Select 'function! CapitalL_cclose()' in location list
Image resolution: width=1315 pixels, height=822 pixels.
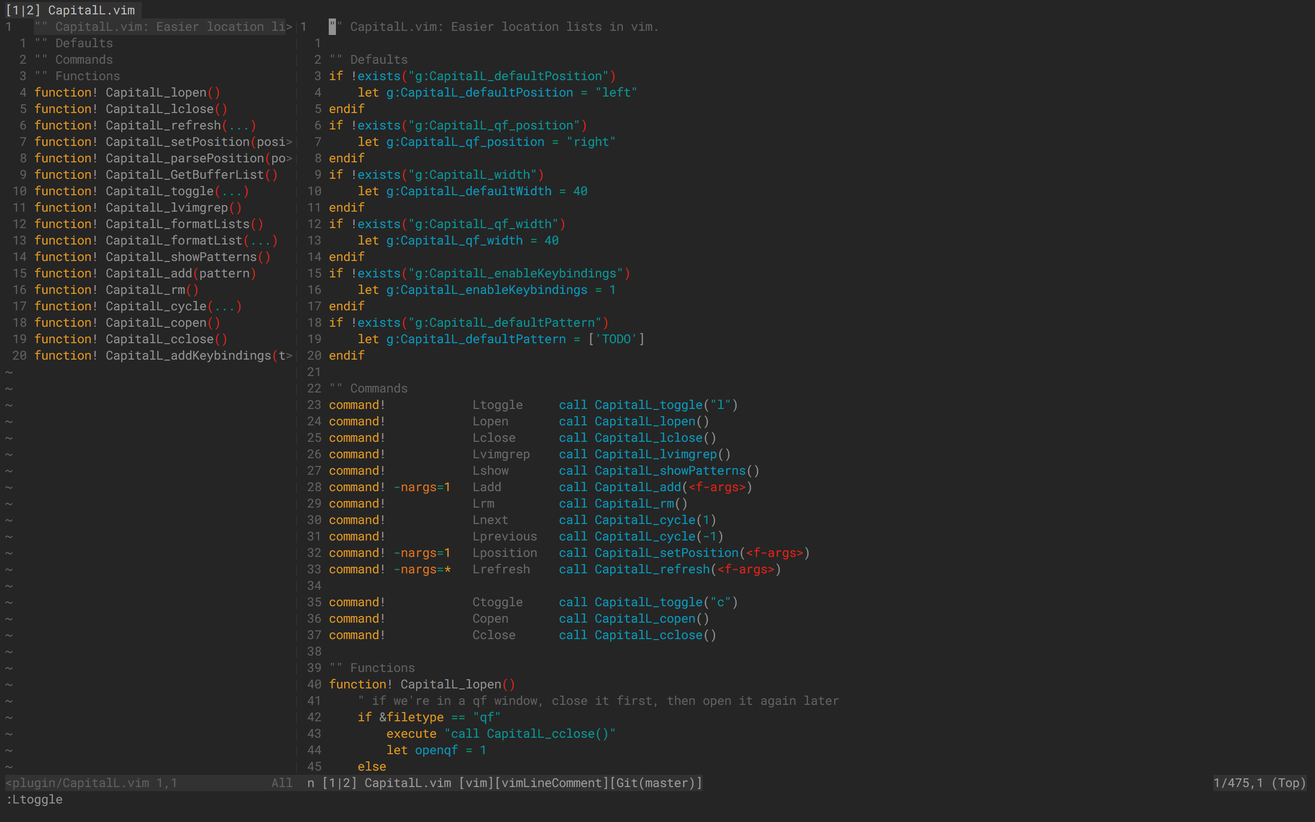(131, 339)
